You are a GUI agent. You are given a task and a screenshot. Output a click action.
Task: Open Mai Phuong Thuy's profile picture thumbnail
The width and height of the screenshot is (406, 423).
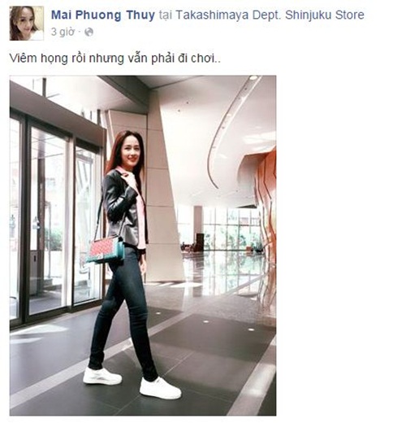tap(27, 24)
